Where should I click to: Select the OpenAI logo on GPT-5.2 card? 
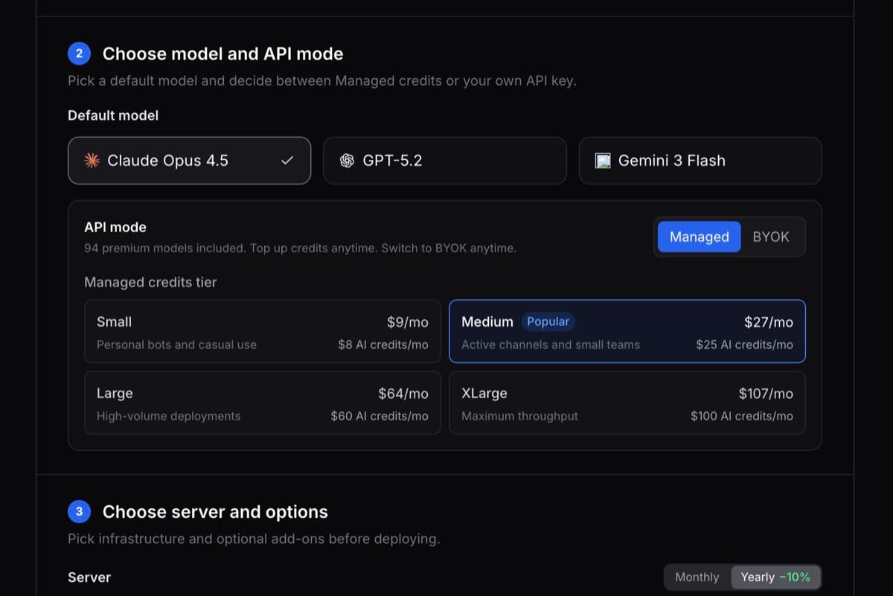coord(347,160)
